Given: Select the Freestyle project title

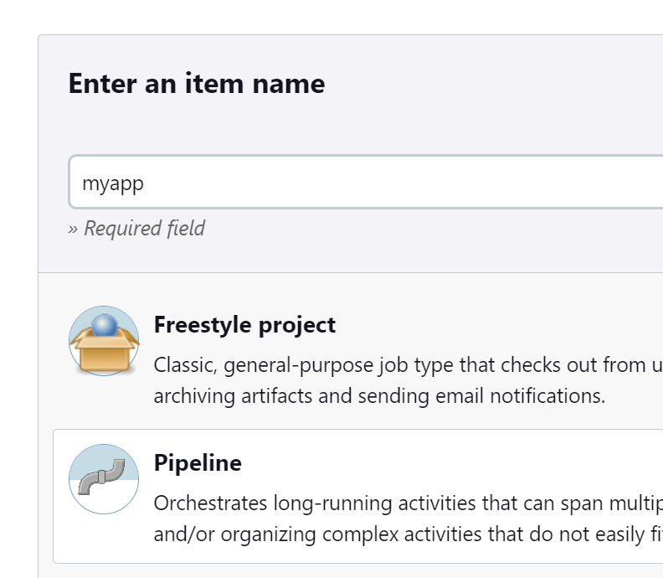Looking at the screenshot, I should click(244, 325).
